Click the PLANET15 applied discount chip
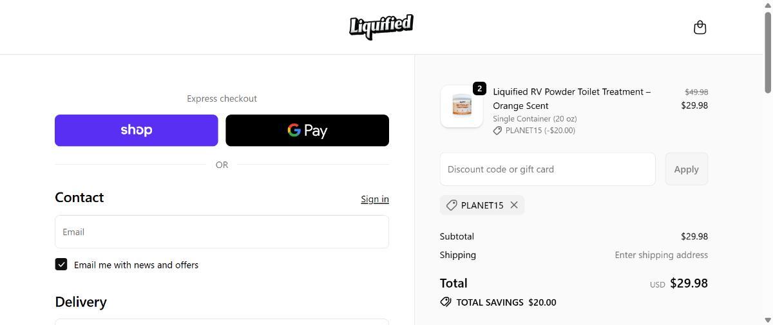The image size is (773, 325). coord(482,205)
